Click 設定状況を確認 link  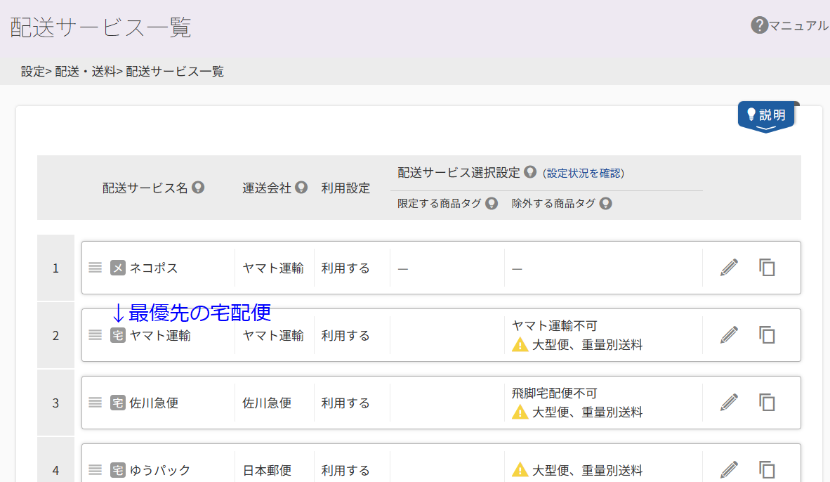pos(585,174)
